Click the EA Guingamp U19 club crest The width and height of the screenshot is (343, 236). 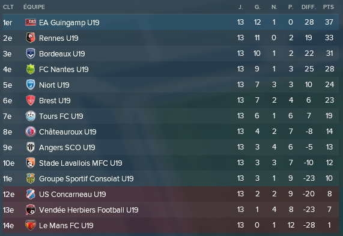click(x=31, y=22)
